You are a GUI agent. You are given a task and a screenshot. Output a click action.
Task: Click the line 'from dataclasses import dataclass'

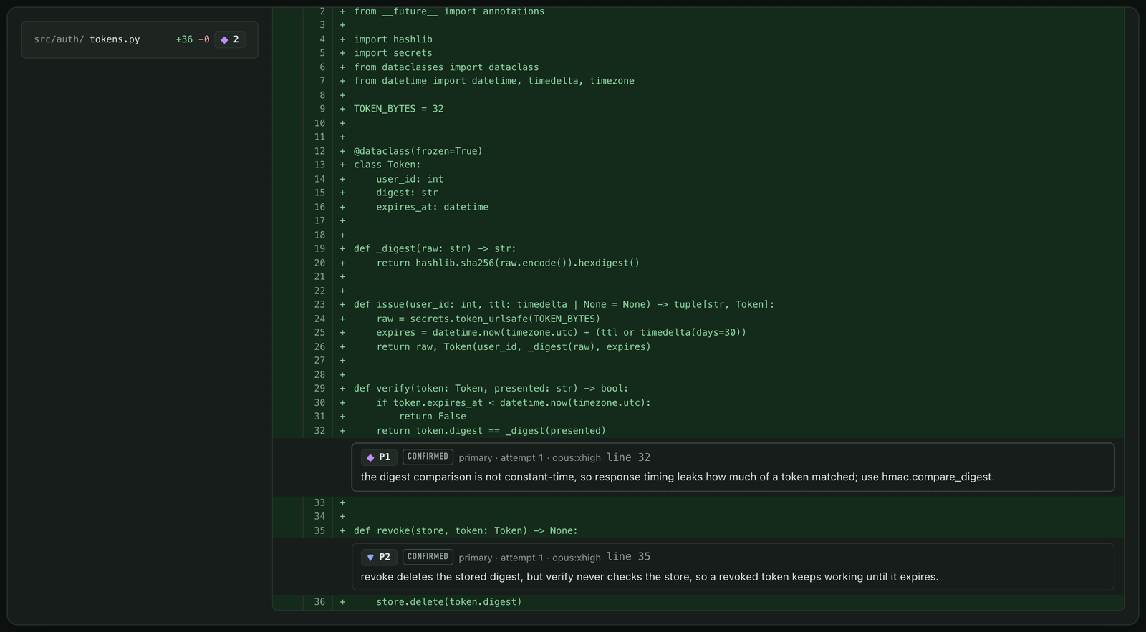click(x=446, y=67)
